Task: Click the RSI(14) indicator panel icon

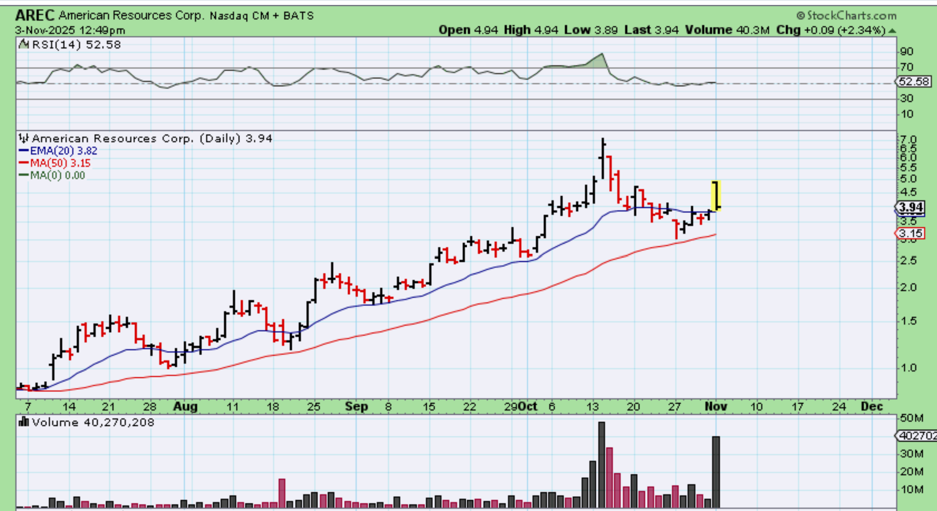Action: point(24,44)
